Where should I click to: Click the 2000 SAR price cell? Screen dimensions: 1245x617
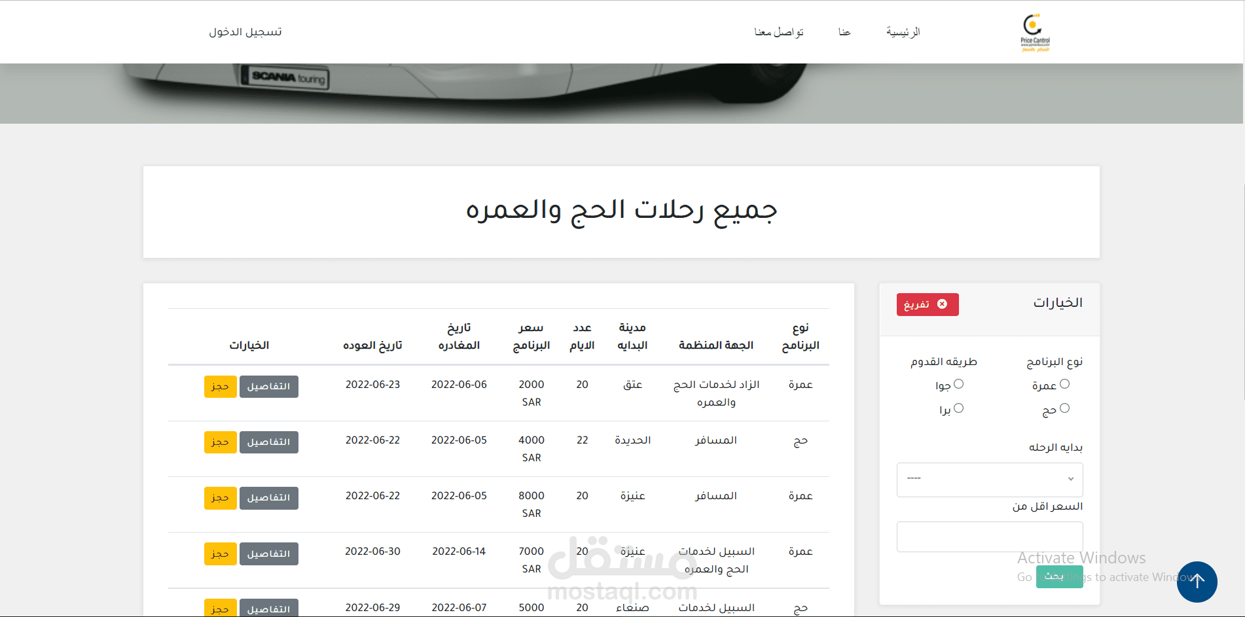(x=532, y=393)
